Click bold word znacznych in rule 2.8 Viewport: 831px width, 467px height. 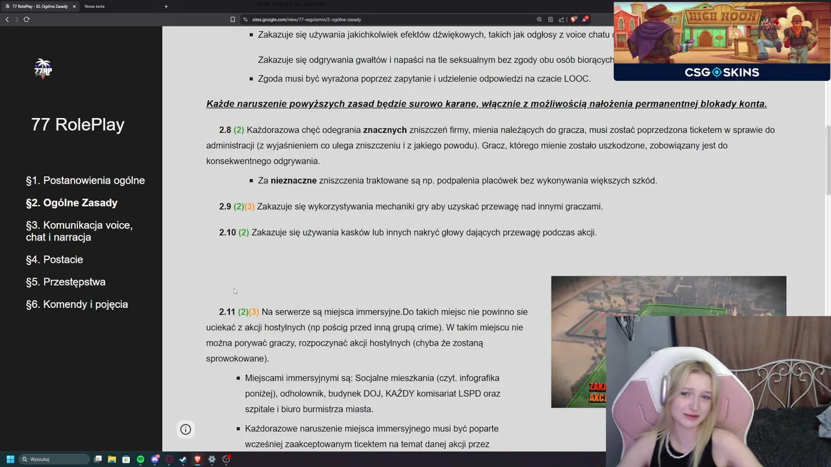(x=385, y=130)
